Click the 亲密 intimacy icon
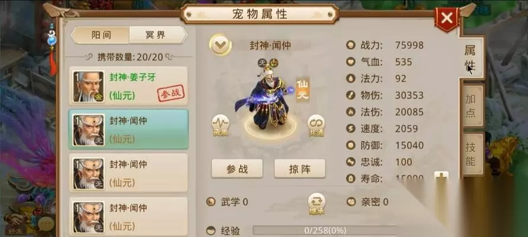Screen dimensions: 528x237 pyautogui.click(x=351, y=202)
